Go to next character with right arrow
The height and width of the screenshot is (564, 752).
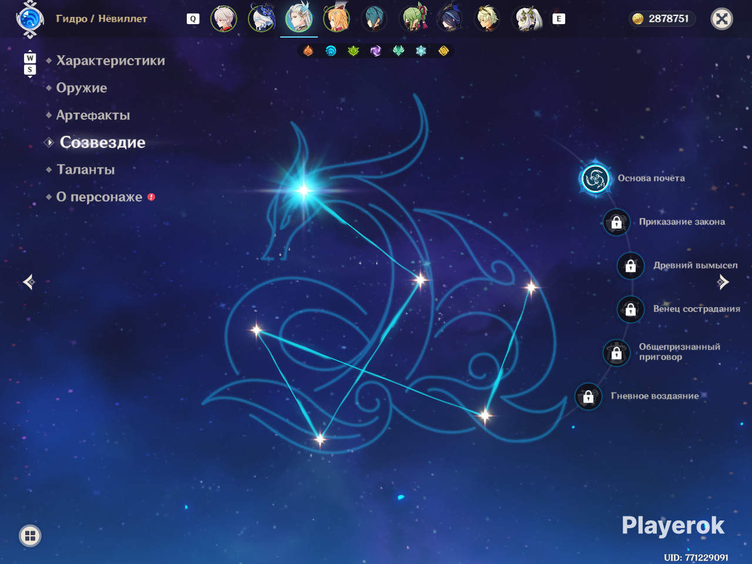click(723, 282)
